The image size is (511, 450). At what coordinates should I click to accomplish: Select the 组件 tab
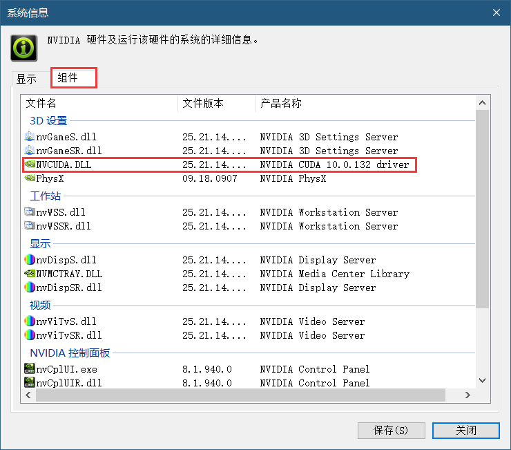[74, 77]
